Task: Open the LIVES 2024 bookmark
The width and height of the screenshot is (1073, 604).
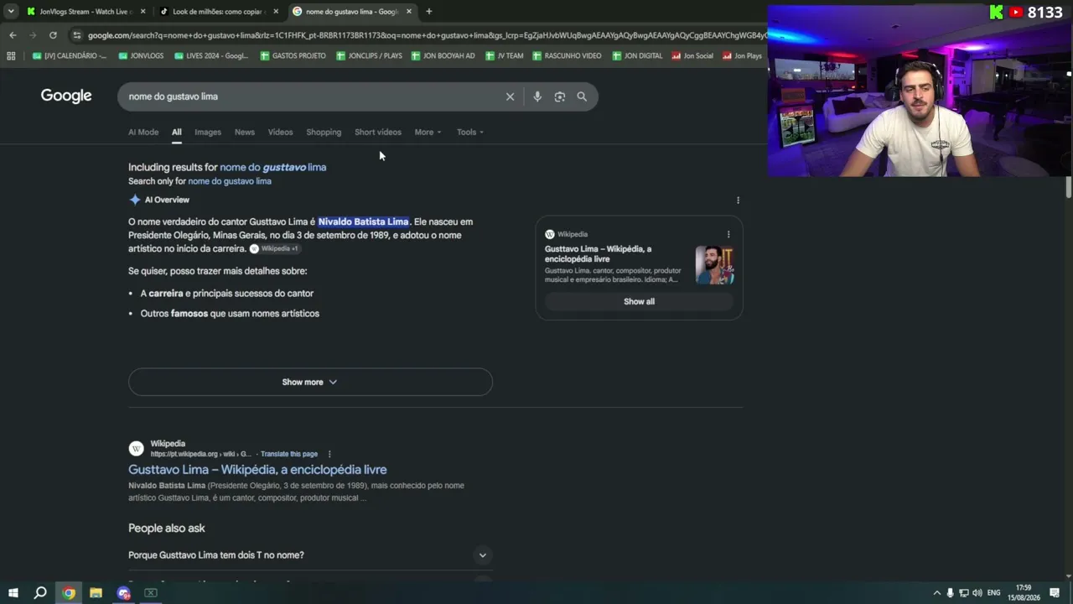Action: 211,56
